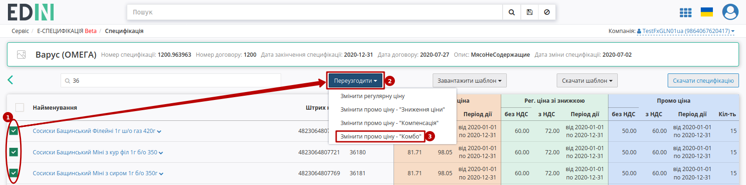Click Рег. ціна зі знижкою header
Image resolution: width=746 pixels, height=185 pixels.
[554, 101]
